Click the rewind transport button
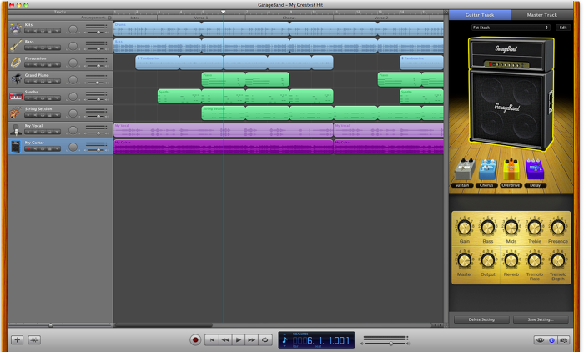The height and width of the screenshot is (352, 584). click(225, 339)
